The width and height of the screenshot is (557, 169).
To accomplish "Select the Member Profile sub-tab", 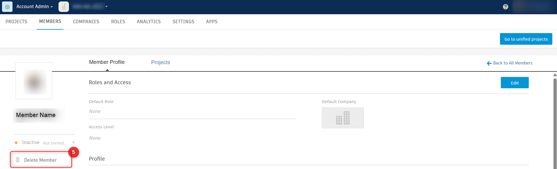I will [x=107, y=62].
